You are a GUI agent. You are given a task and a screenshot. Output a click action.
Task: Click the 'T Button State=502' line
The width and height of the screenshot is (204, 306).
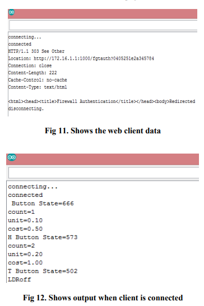click(43, 271)
